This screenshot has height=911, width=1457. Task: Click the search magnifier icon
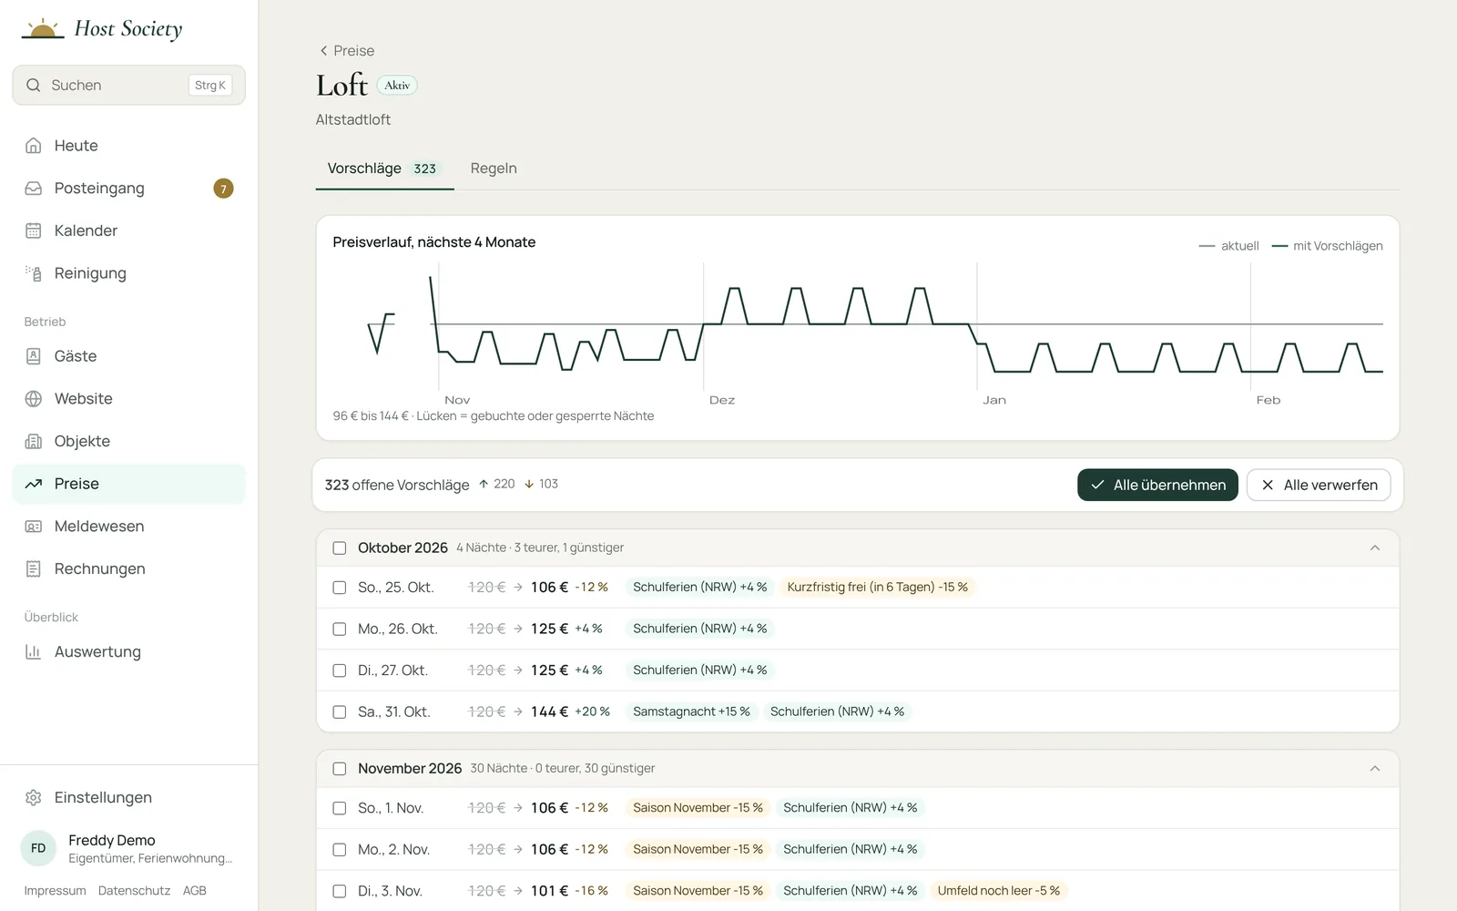(x=34, y=85)
